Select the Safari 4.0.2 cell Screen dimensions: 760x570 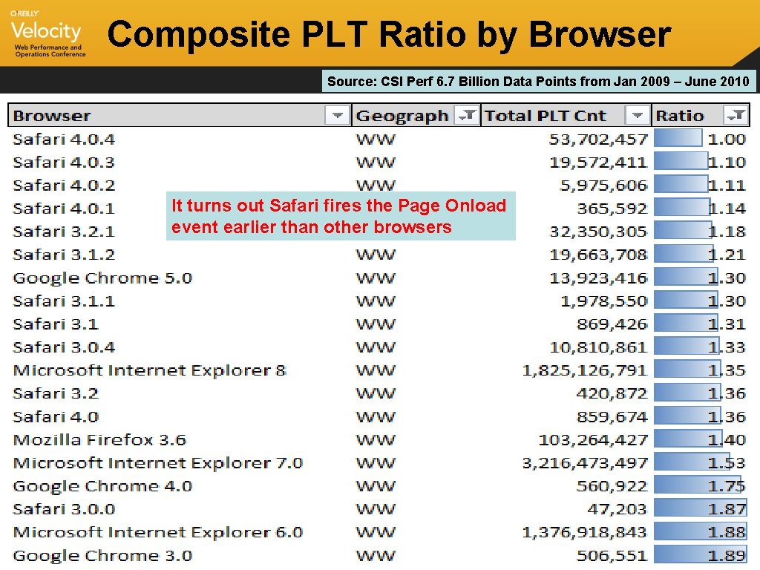[x=64, y=186]
